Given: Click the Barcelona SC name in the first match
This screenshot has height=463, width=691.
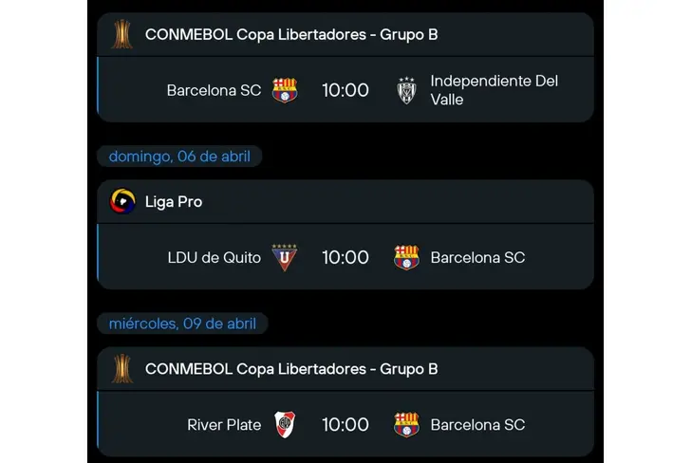Looking at the screenshot, I should click(214, 90).
